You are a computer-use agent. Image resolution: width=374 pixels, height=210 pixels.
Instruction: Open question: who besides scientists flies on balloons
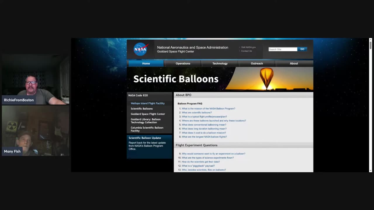[x=204, y=170]
